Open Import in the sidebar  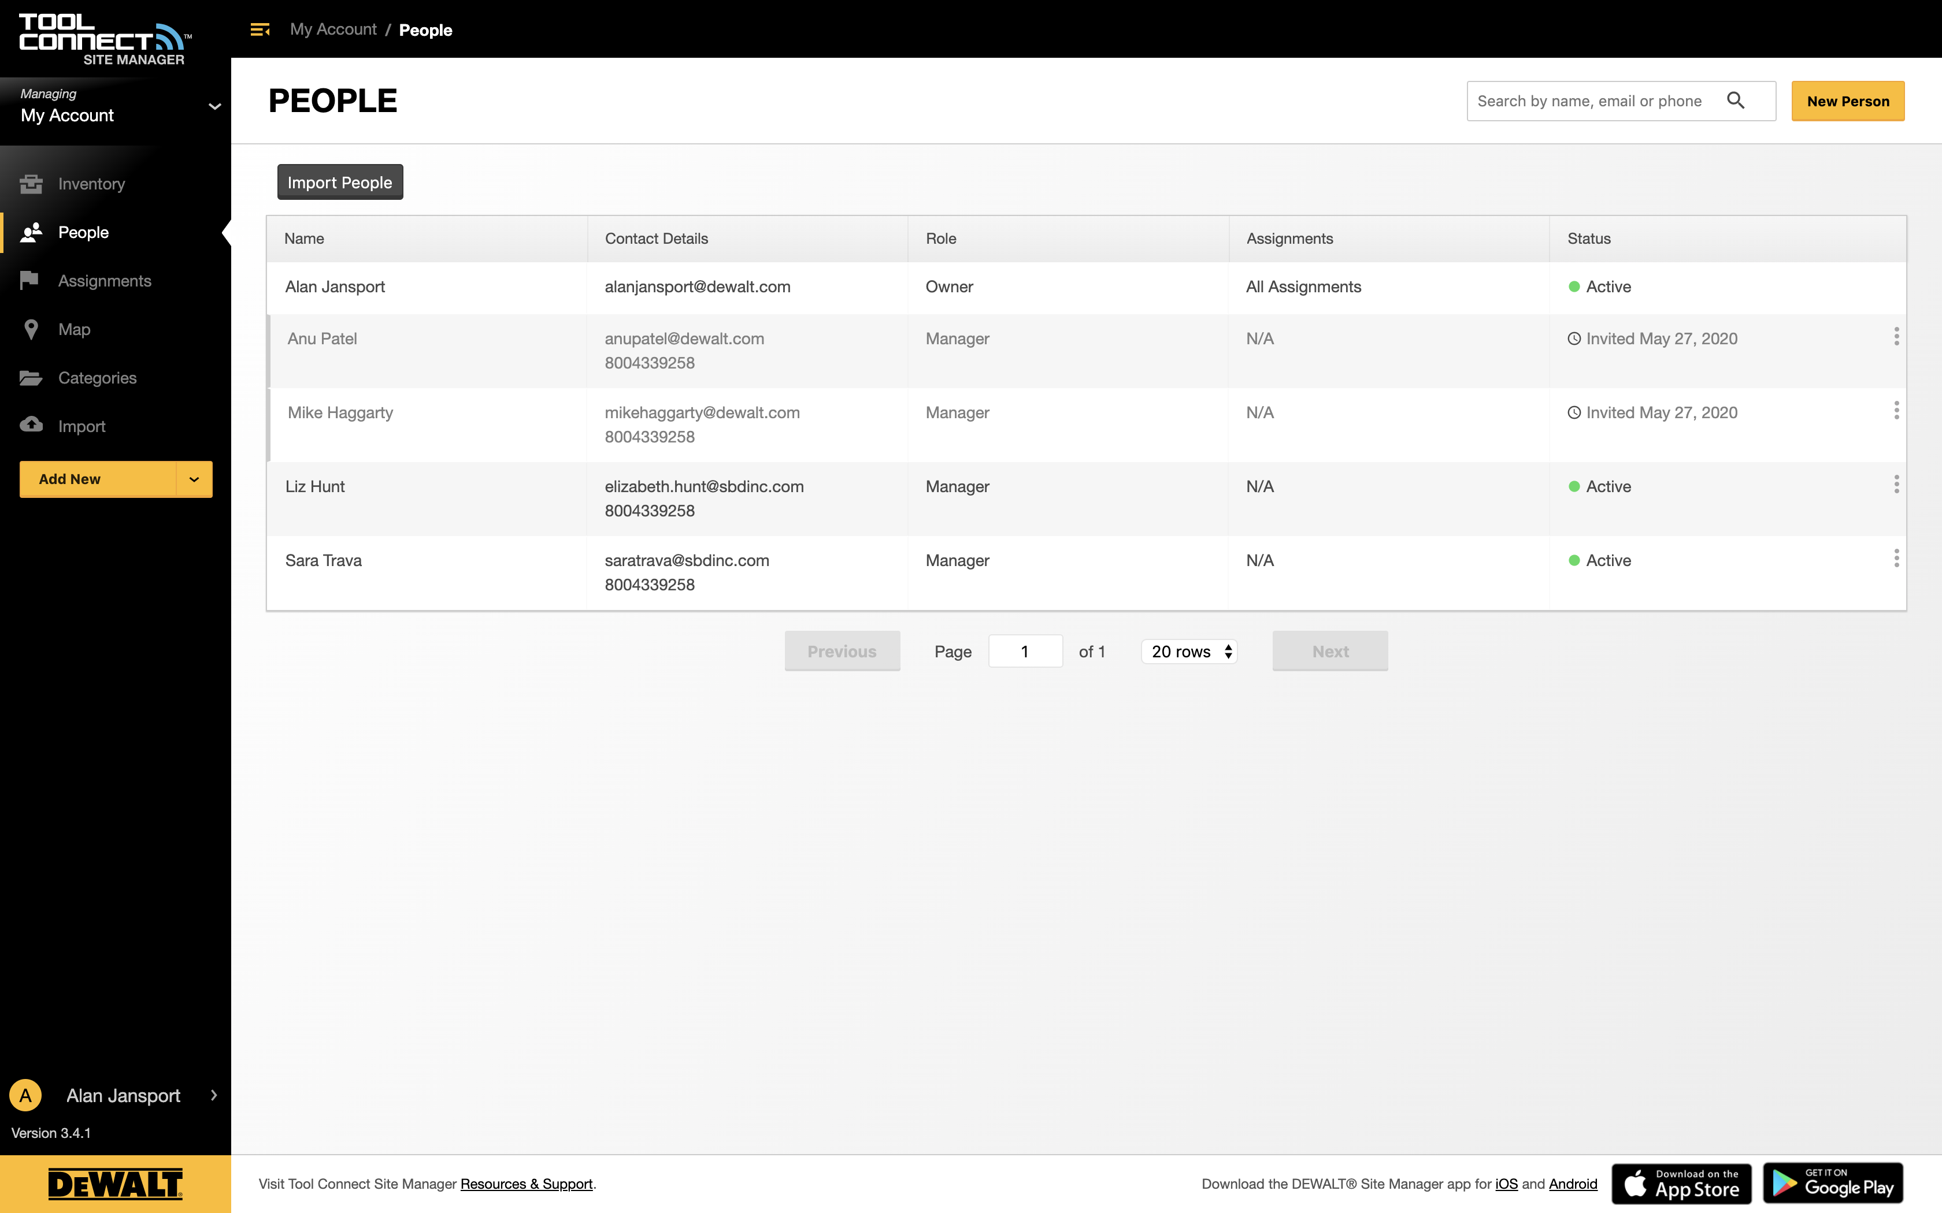(82, 427)
